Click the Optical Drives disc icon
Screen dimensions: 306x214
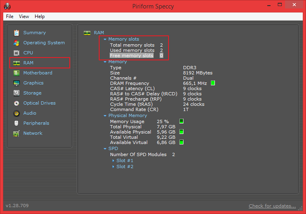coord(17,103)
